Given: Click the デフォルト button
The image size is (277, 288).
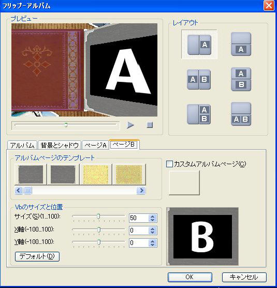Looking at the screenshot, I should click(37, 256).
